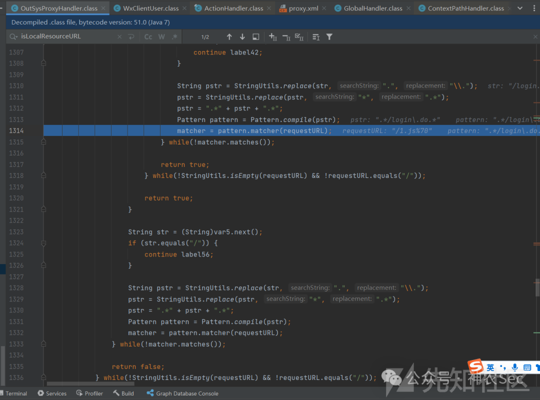Click the isLocalResourceURL search field
Image resolution: width=540 pixels, height=400 pixels.
(67, 36)
